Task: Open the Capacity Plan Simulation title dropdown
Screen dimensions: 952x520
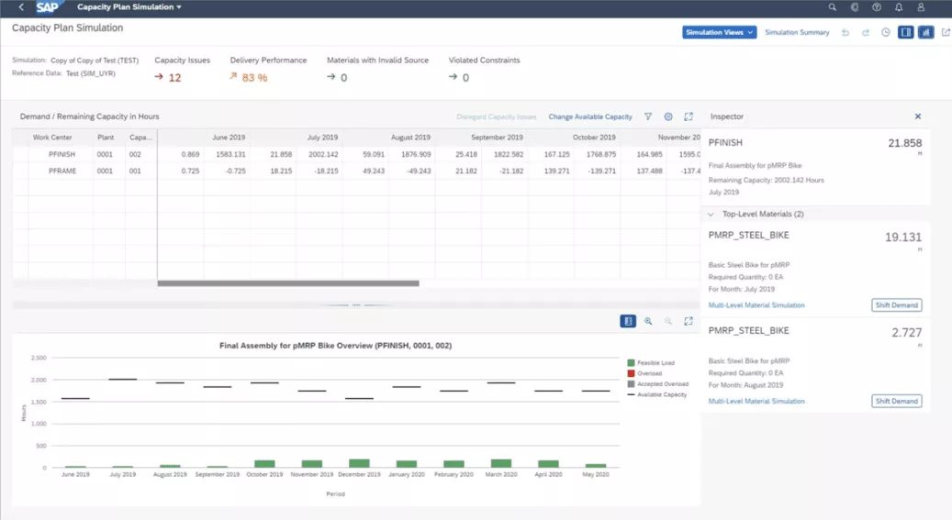Action: [129, 7]
